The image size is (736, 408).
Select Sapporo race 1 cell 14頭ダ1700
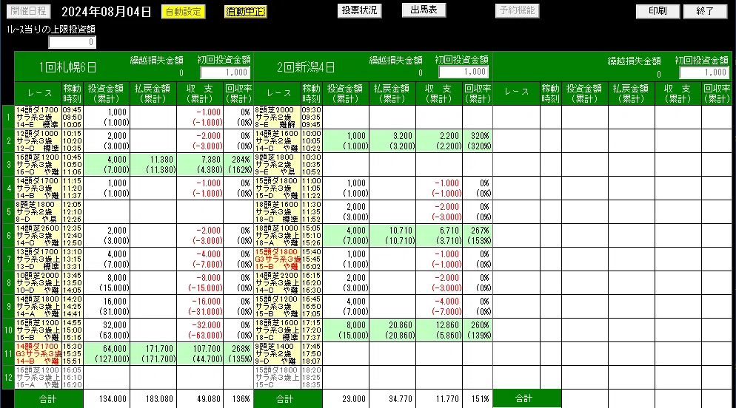click(38, 117)
